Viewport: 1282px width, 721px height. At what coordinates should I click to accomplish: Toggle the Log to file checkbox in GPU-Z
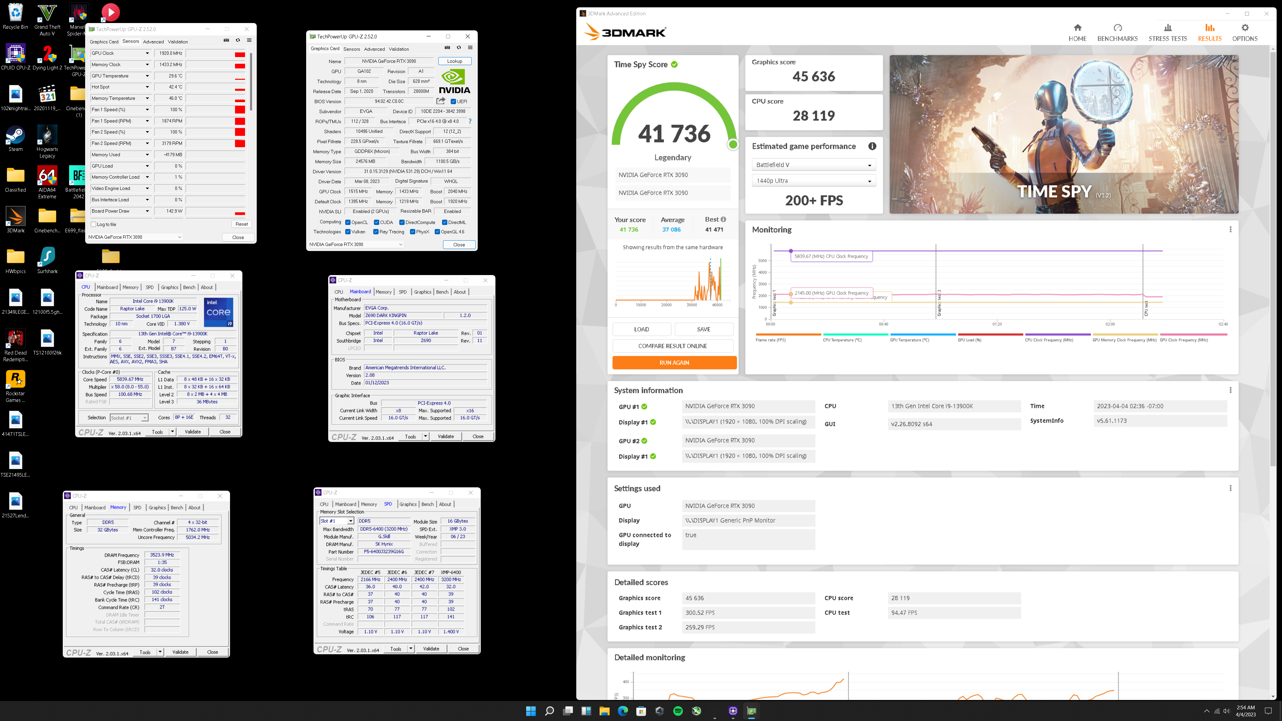point(93,224)
